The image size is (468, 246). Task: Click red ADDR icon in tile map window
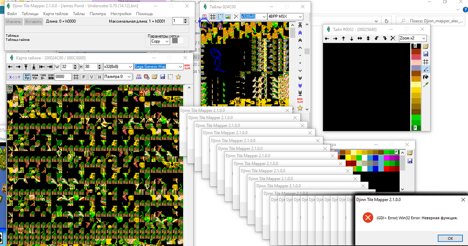187,67
